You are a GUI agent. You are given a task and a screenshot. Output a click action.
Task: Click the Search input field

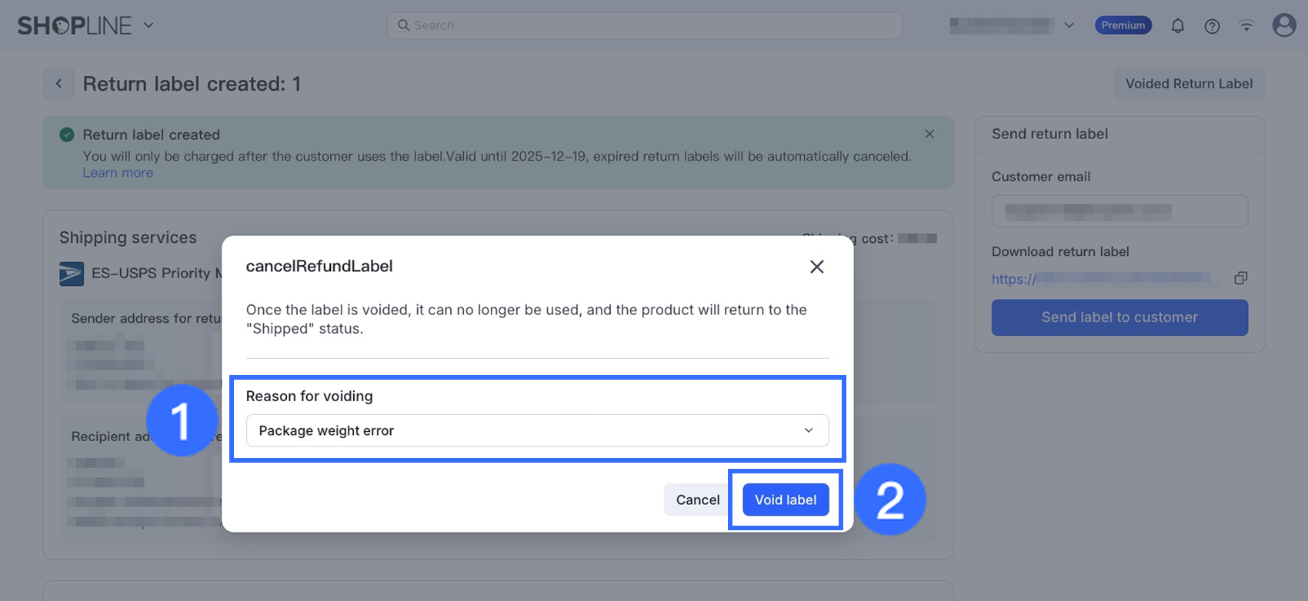click(645, 25)
